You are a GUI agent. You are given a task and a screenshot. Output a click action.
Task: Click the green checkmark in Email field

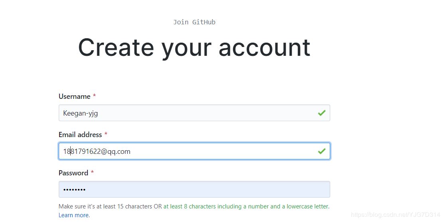321,151
